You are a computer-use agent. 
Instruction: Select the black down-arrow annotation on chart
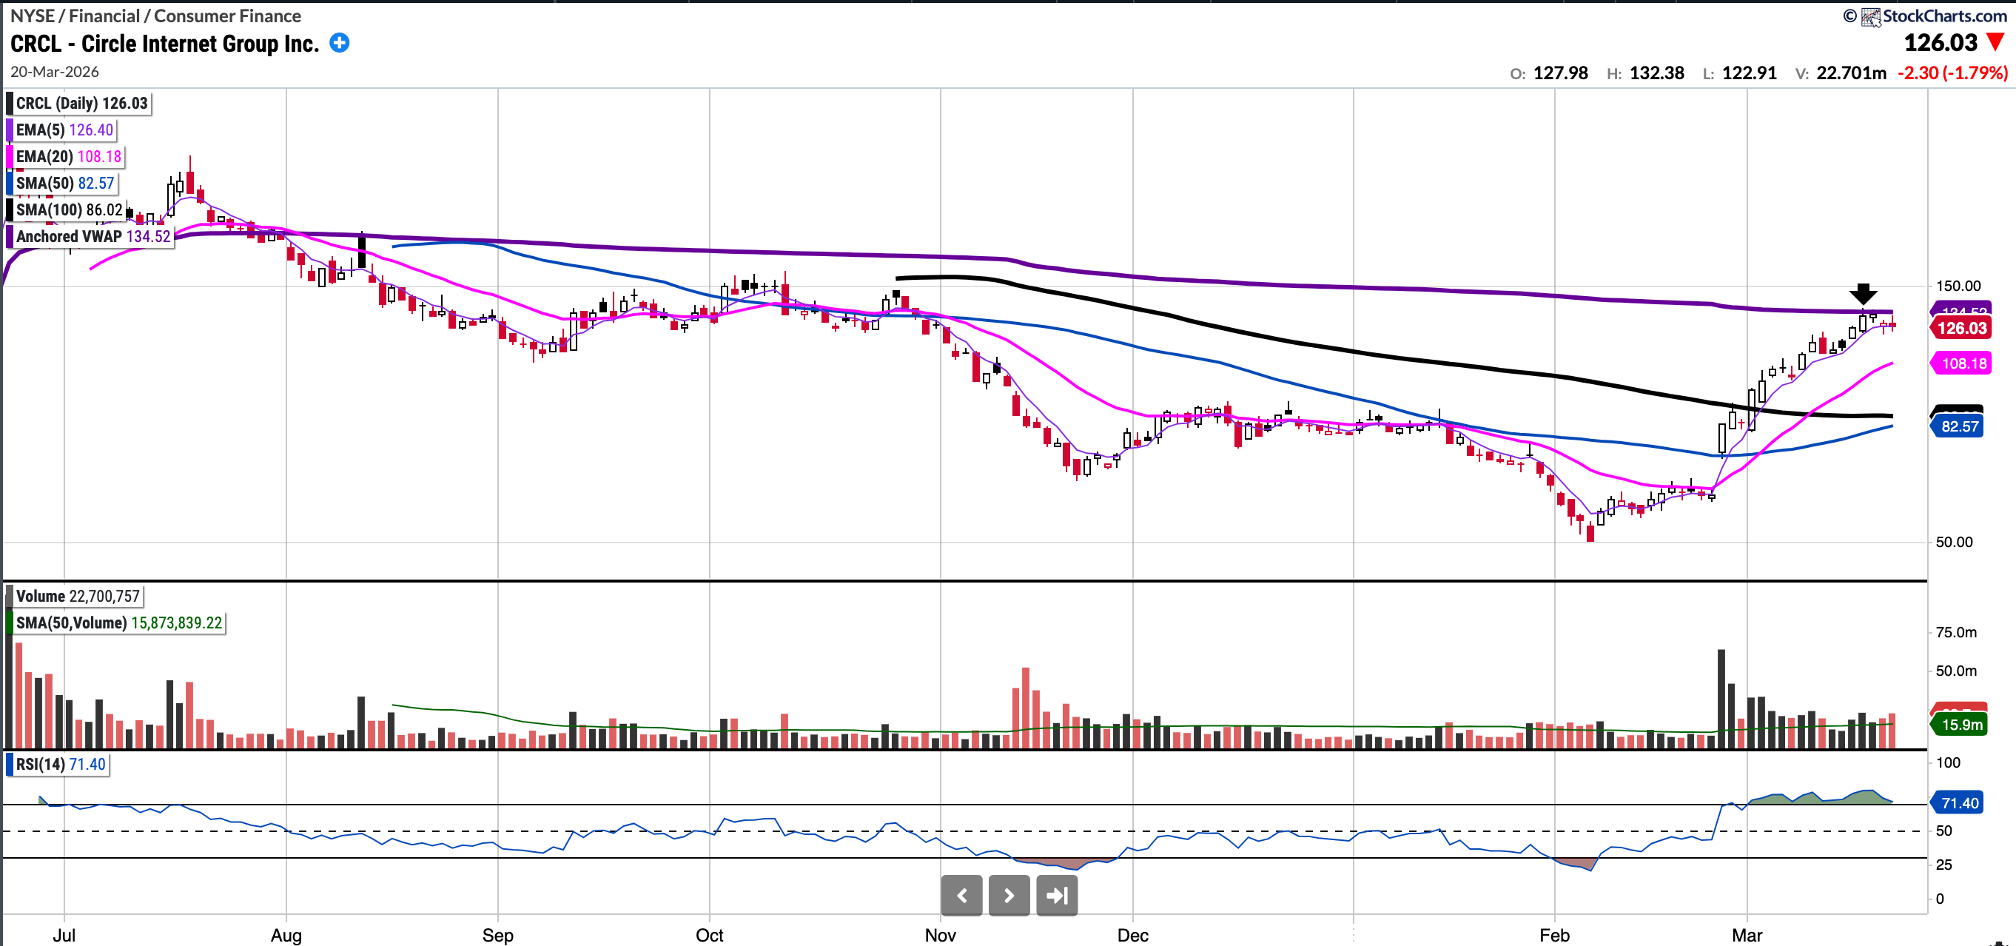1863,294
